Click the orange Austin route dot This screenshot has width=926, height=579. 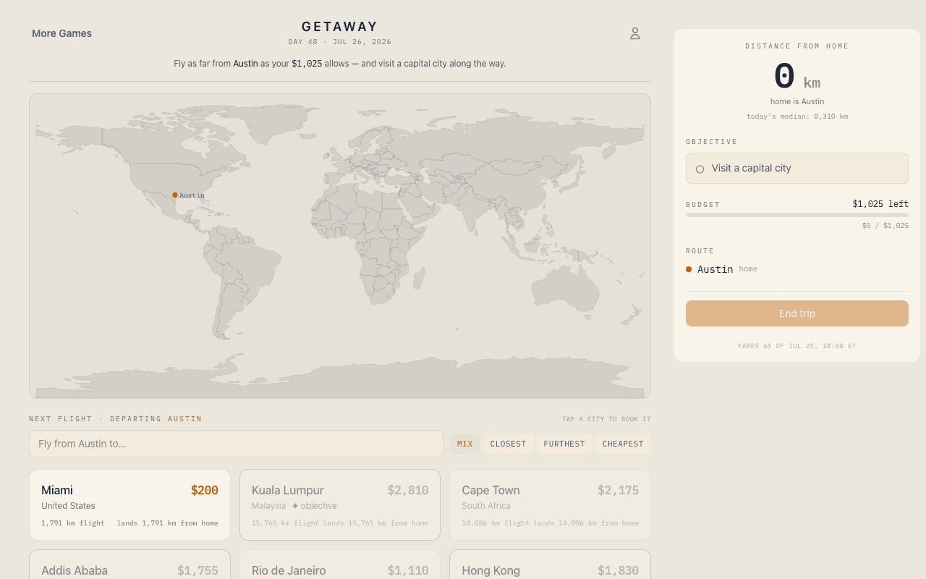pos(689,269)
